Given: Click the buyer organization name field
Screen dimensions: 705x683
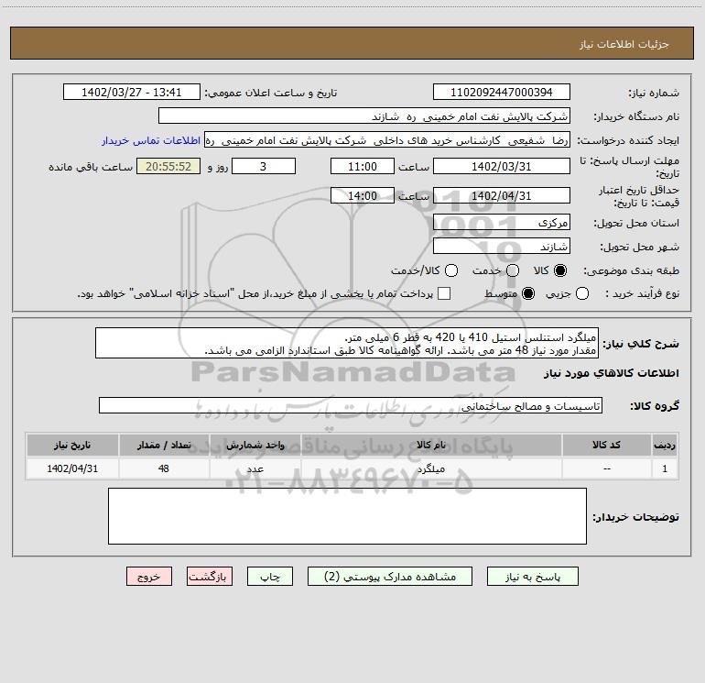Looking at the screenshot, I should coord(364,116).
